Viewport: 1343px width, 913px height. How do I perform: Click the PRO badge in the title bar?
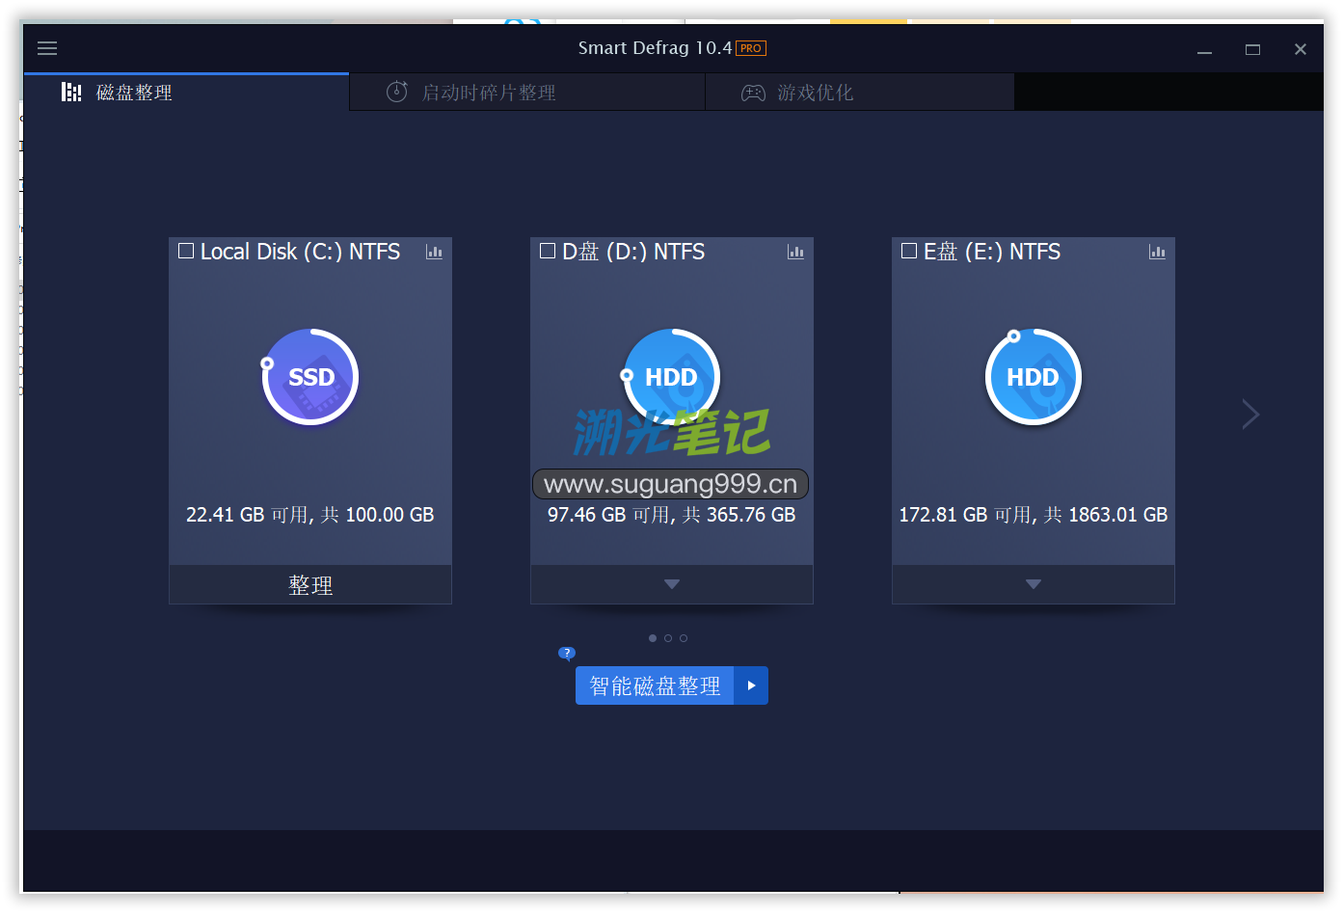pyautogui.click(x=751, y=48)
